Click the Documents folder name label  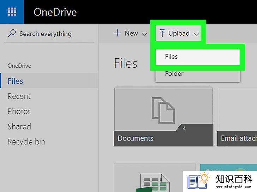pyautogui.click(x=136, y=138)
